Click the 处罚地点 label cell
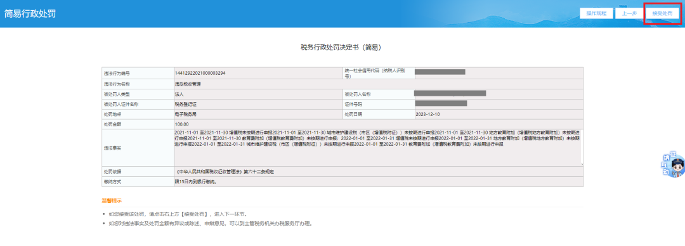This screenshot has width=685, height=246. click(138, 115)
